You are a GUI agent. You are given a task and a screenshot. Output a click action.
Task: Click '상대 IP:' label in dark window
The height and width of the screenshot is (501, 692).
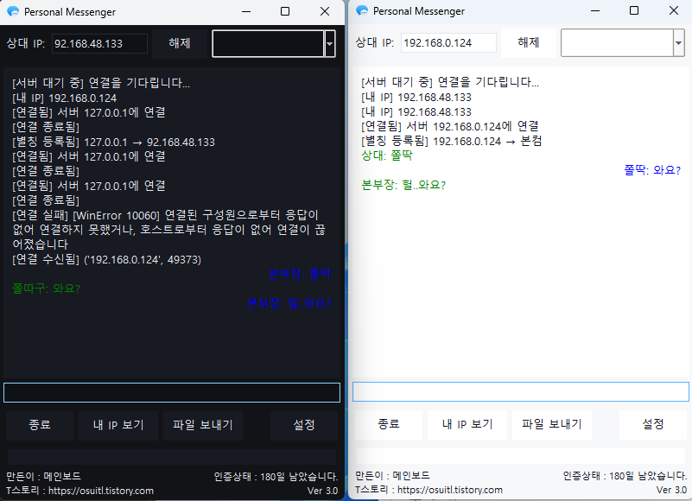click(x=26, y=43)
